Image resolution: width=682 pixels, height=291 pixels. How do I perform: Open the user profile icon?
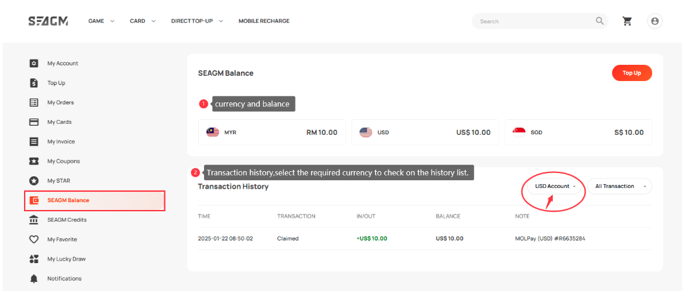pyautogui.click(x=655, y=21)
